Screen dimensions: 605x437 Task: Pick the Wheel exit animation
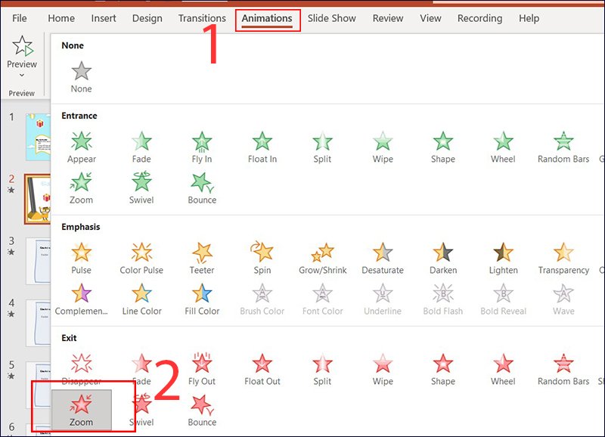pyautogui.click(x=503, y=370)
